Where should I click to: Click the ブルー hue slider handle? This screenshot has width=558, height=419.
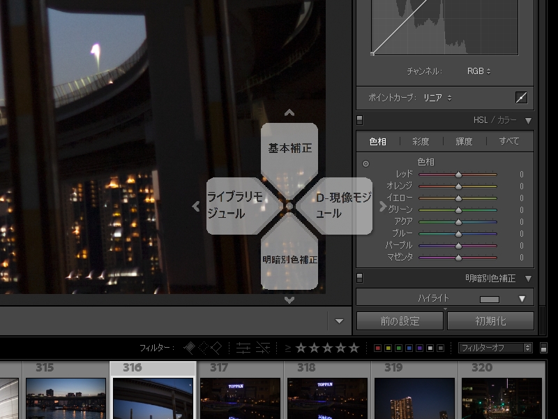point(458,234)
